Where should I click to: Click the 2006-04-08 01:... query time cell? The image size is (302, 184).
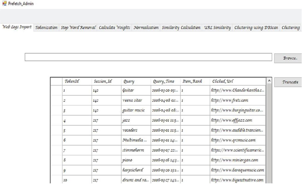point(166,100)
